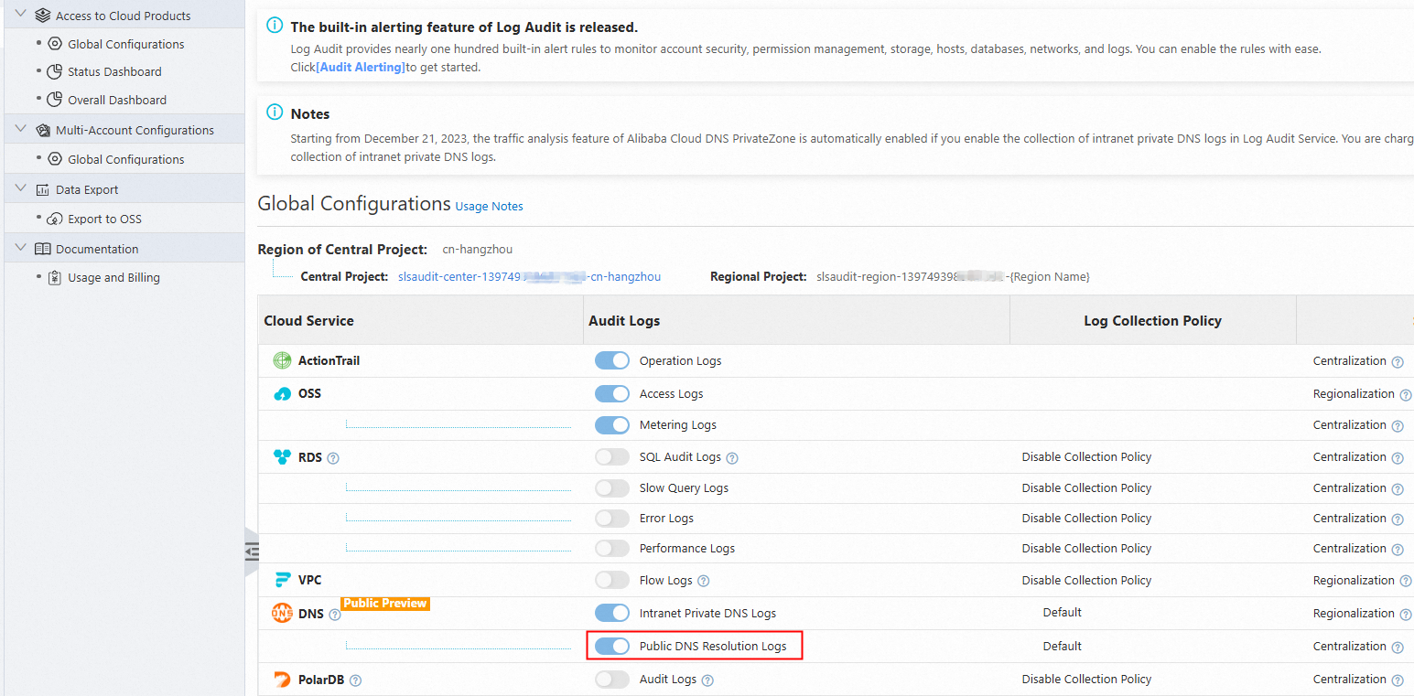
Task: Click the Audit Alerting link
Action: point(360,66)
